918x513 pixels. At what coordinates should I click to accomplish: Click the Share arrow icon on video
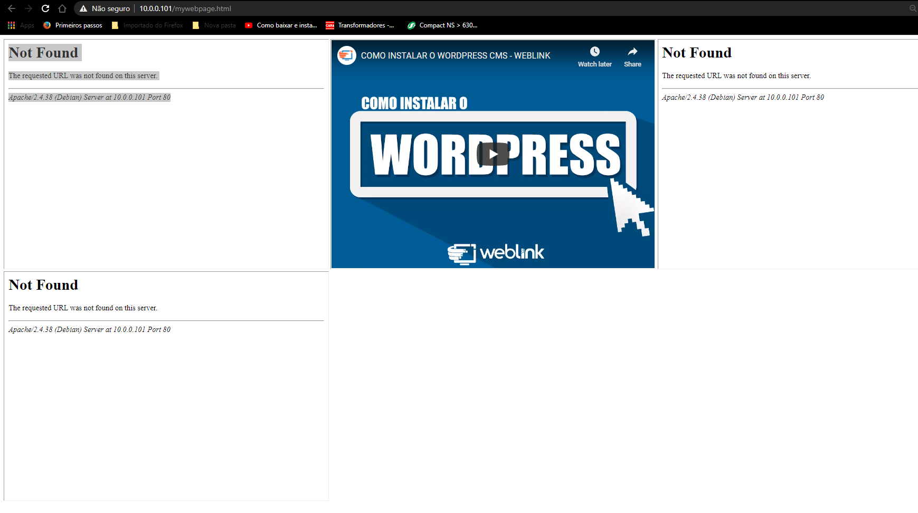click(x=632, y=51)
